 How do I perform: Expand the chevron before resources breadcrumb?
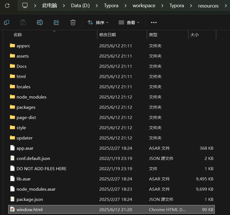click(191, 6)
